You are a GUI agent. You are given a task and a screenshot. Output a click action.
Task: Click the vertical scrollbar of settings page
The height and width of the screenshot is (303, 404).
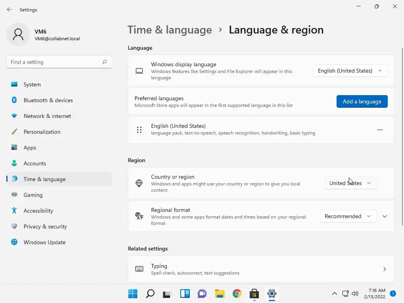[402, 137]
